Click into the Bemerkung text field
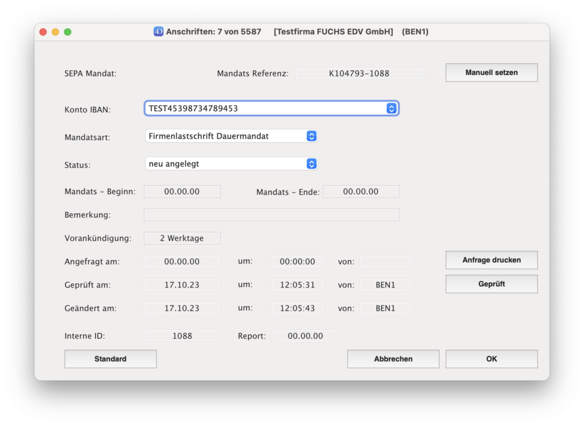Viewport: 584px width, 426px height. (271, 215)
